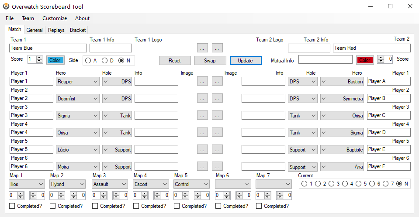The image size is (419, 217).
Task: Open the Symmetra hero dropdown
Action: (x=342, y=99)
